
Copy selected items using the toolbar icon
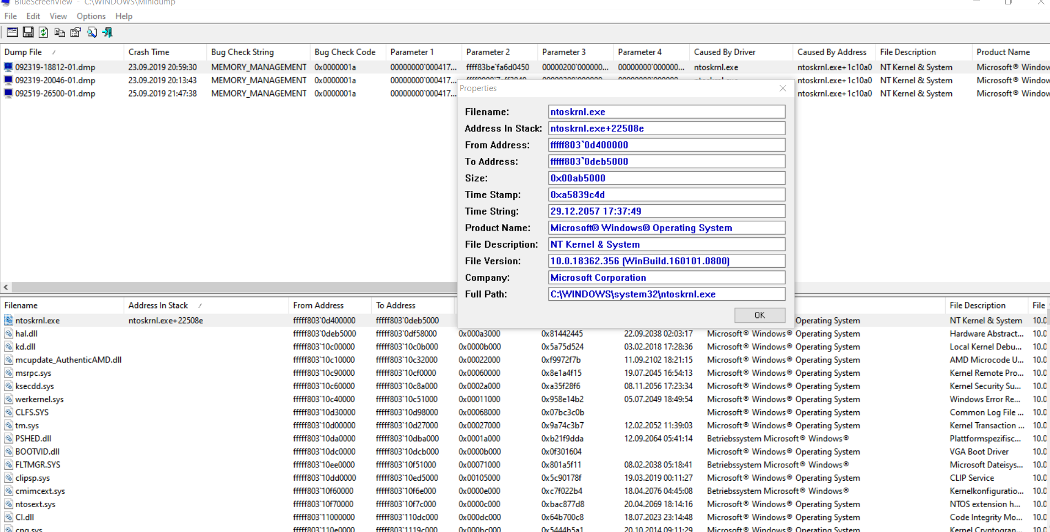(x=60, y=33)
